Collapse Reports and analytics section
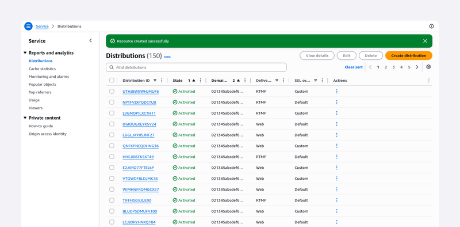 pyautogui.click(x=25, y=53)
